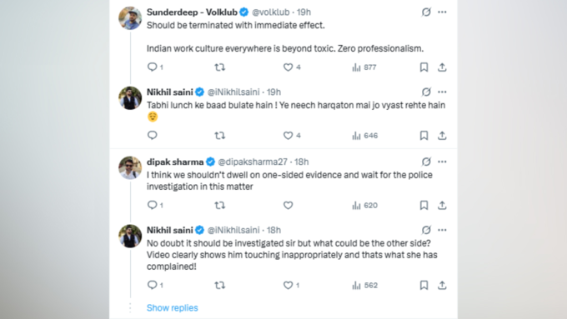Viewport: 567px width, 319px height.
Task: Open dipak sharma's avatar image
Action: (x=130, y=167)
